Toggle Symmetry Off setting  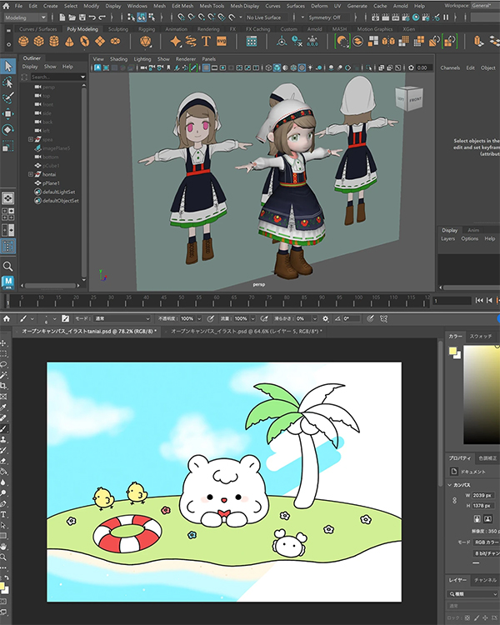tap(324, 17)
